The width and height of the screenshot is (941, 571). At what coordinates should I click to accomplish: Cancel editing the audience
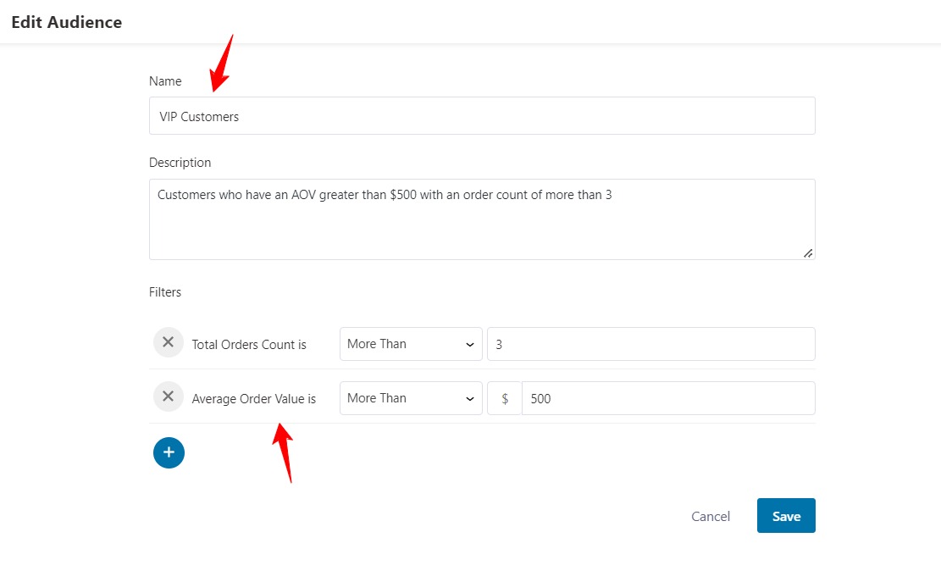[x=711, y=517]
